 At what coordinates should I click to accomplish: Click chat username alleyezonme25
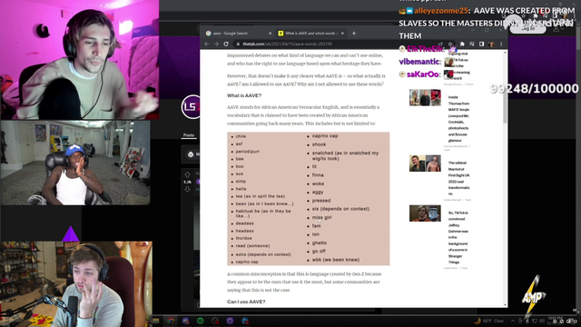(x=441, y=11)
